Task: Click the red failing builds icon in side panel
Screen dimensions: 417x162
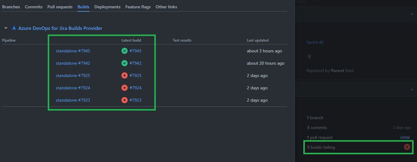Action: click(x=407, y=147)
